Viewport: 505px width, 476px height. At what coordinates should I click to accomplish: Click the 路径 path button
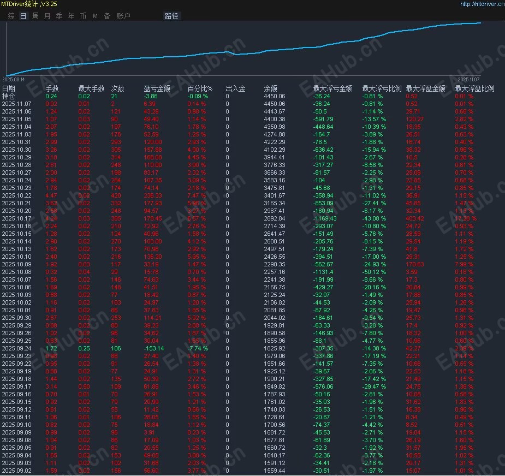point(171,16)
